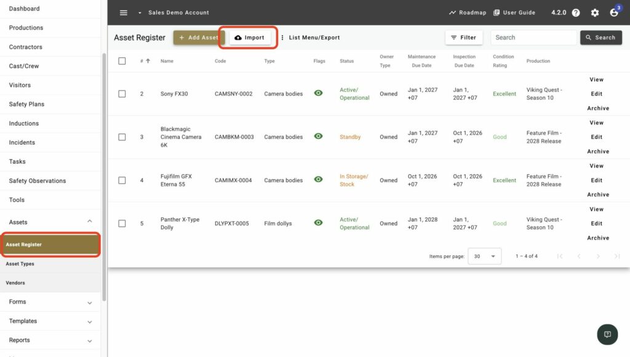Click the dark Search button
The height and width of the screenshot is (357, 630).
point(600,38)
